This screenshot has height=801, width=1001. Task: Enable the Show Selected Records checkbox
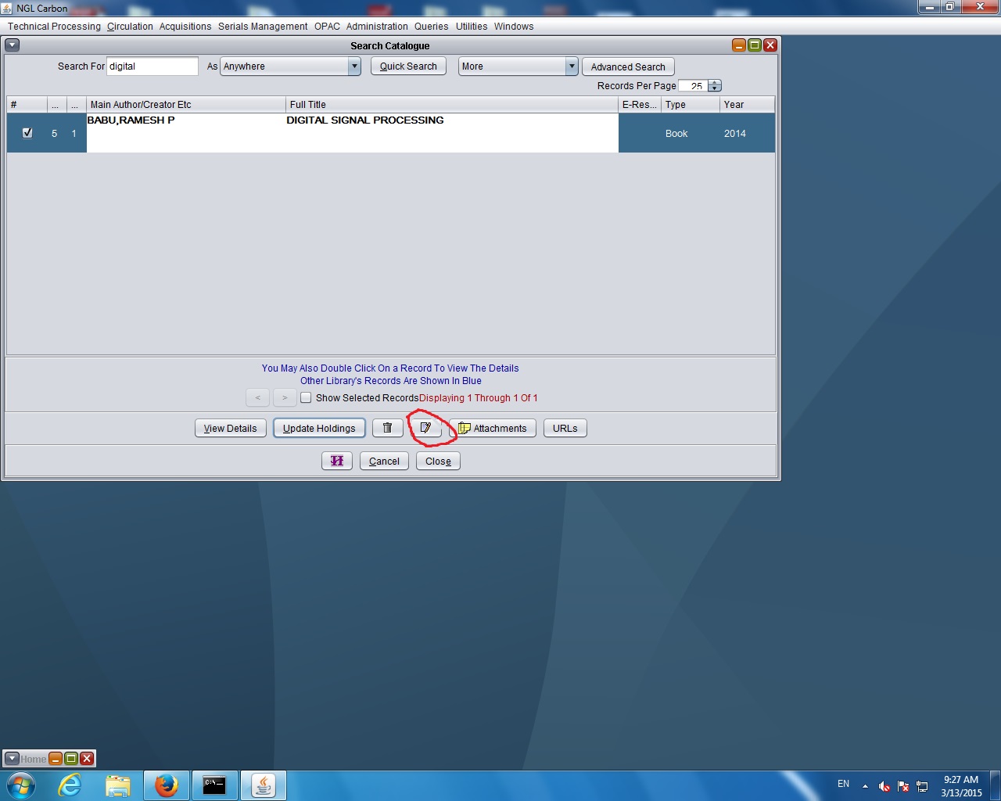[x=306, y=398]
